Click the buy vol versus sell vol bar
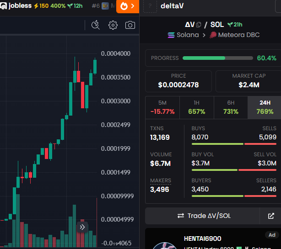The height and width of the screenshot is (249, 281). [x=234, y=170]
